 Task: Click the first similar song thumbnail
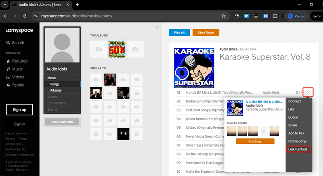point(231,131)
